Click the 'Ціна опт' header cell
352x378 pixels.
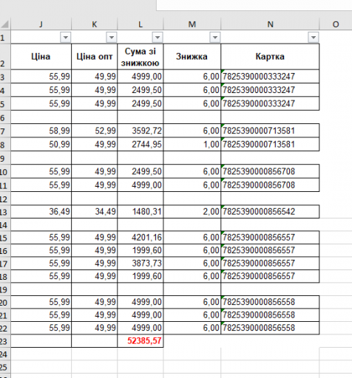95,57
